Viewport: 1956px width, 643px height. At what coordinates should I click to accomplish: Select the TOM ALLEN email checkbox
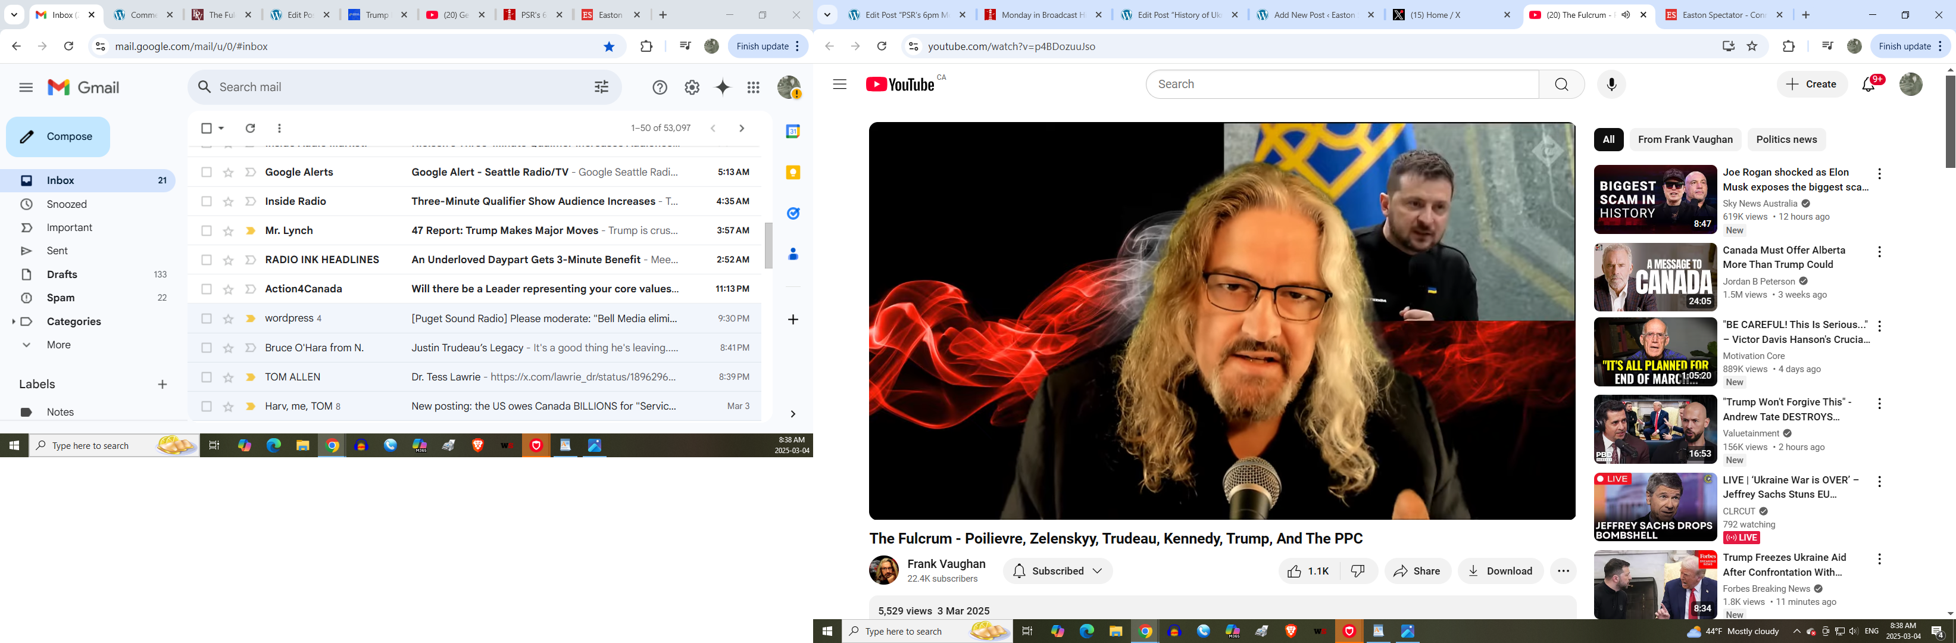coord(207,377)
